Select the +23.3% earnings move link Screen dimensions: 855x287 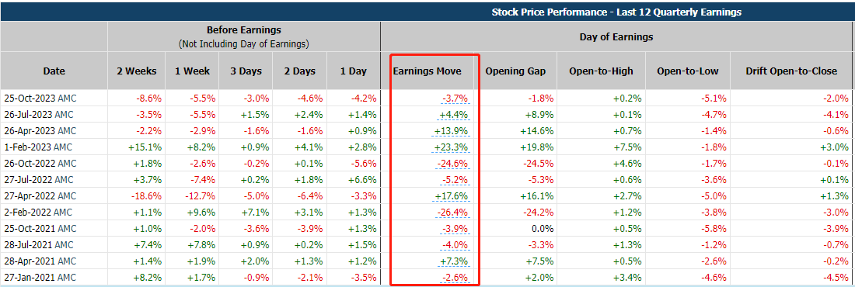452,147
